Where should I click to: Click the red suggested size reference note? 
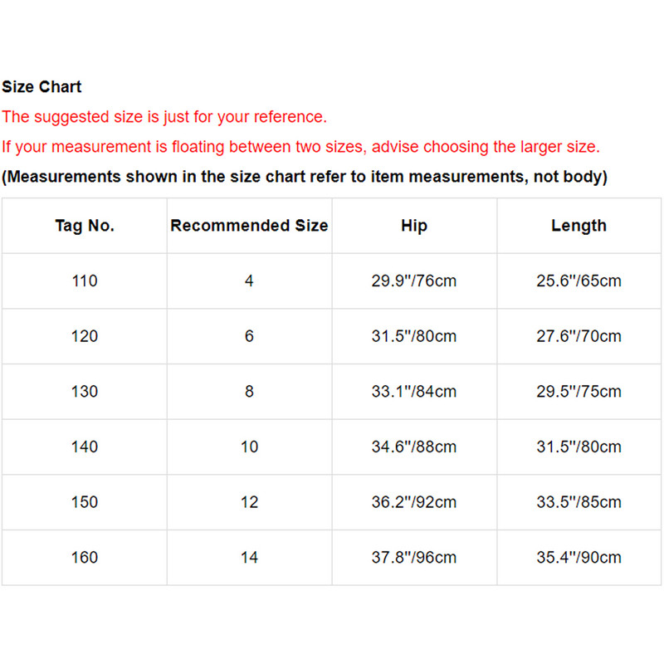tap(164, 116)
